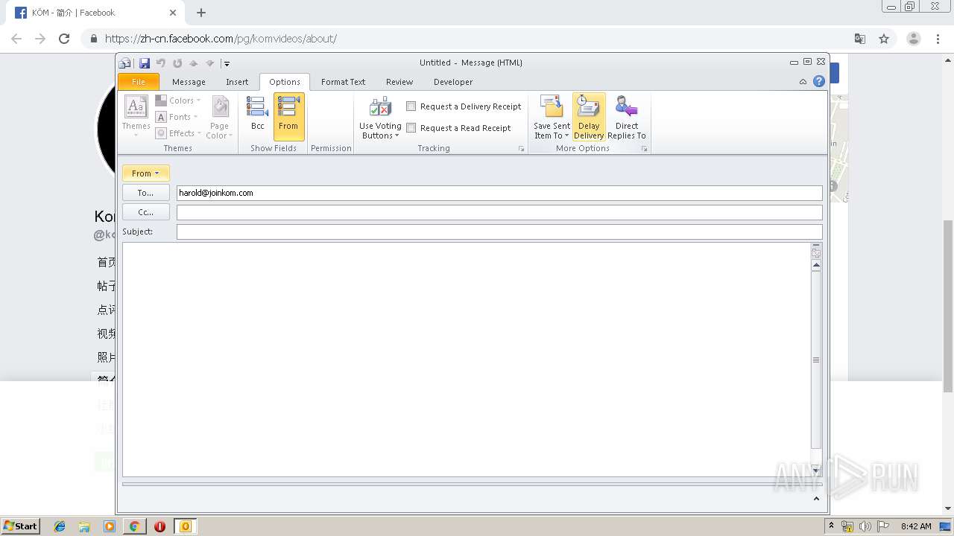Click the system clock 8:42 AM
The width and height of the screenshot is (954, 536).
point(916,526)
